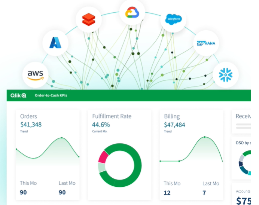Image resolution: width=259 pixels, height=205 pixels.
Task: Click the Billing trend line chart
Action: (x=191, y=149)
